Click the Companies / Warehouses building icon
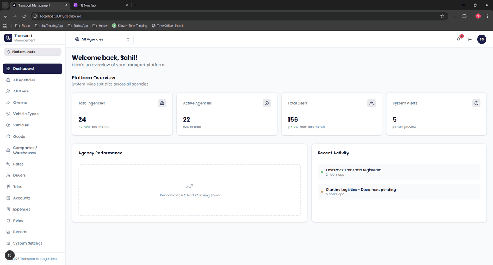Viewport: 493px width, 265px height. (8, 150)
